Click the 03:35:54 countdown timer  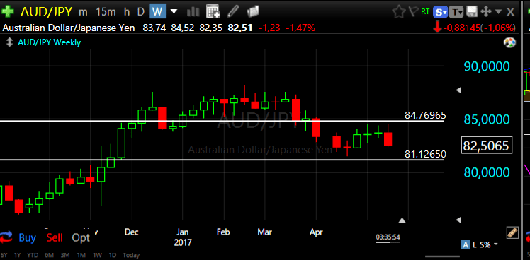point(388,237)
